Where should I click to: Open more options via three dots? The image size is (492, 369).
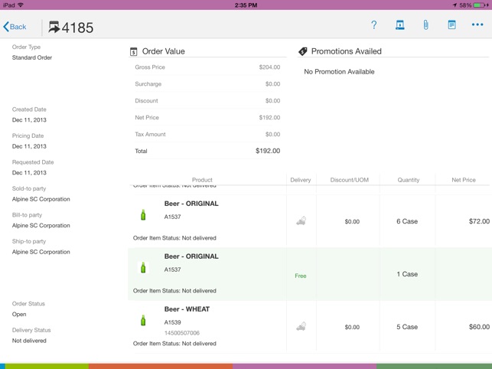(x=477, y=24)
